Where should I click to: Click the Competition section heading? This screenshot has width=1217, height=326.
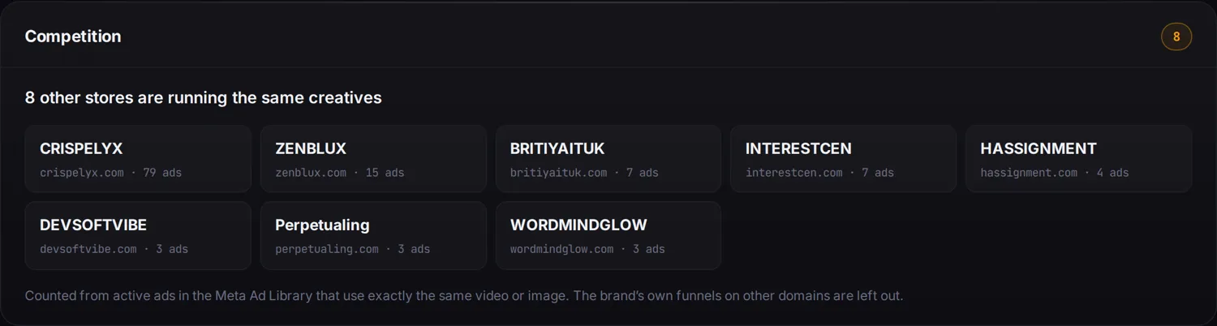click(x=73, y=36)
